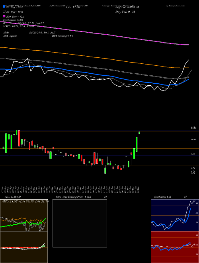Click the red-background RSI chart panel
The image size is (199, 263).
pyautogui.click(x=175, y=247)
